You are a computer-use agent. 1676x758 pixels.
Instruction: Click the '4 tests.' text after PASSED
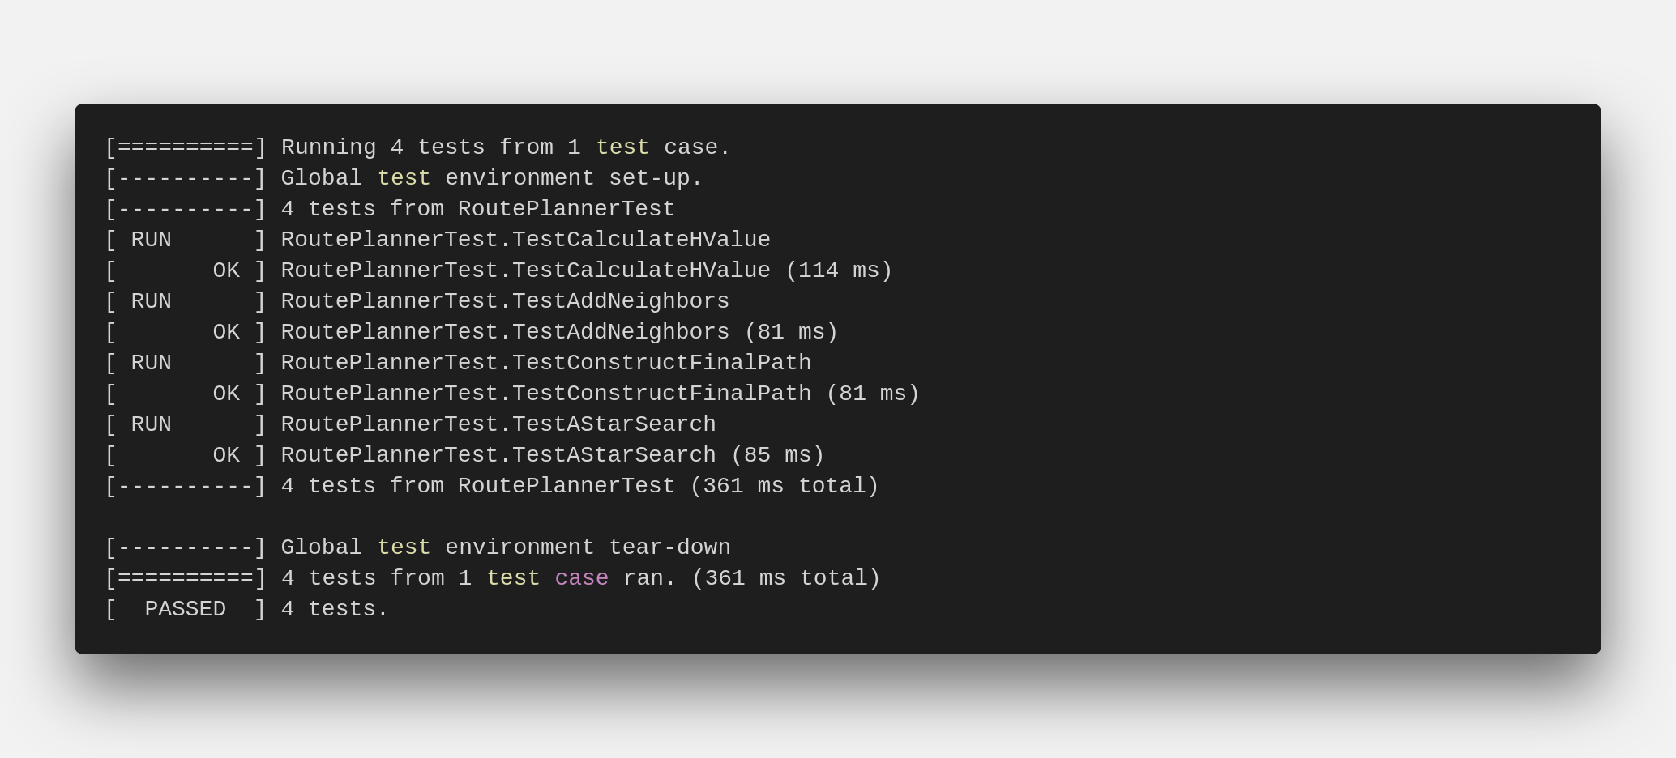coord(335,609)
